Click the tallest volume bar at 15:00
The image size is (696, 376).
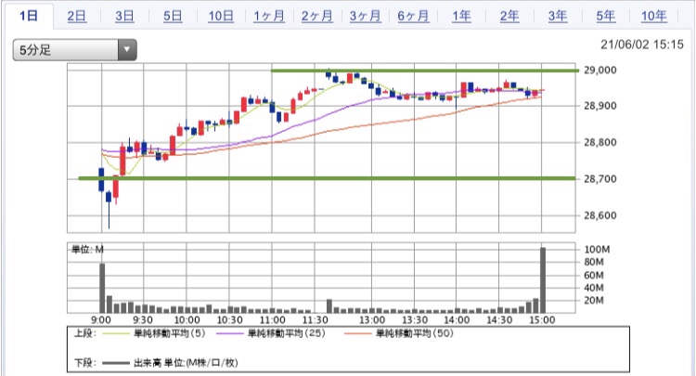543,280
